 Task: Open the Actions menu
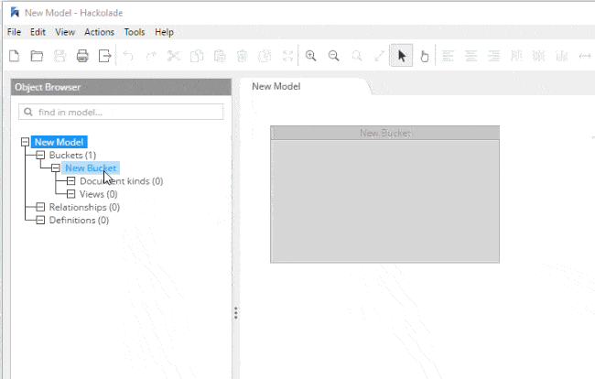coord(99,32)
